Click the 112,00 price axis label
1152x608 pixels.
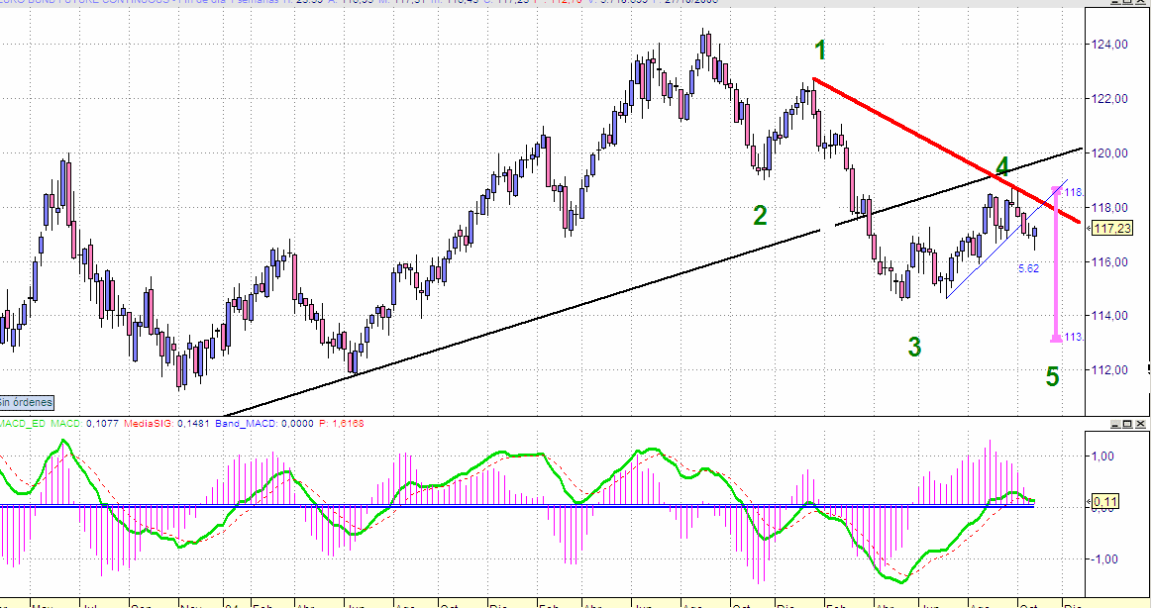click(1109, 370)
